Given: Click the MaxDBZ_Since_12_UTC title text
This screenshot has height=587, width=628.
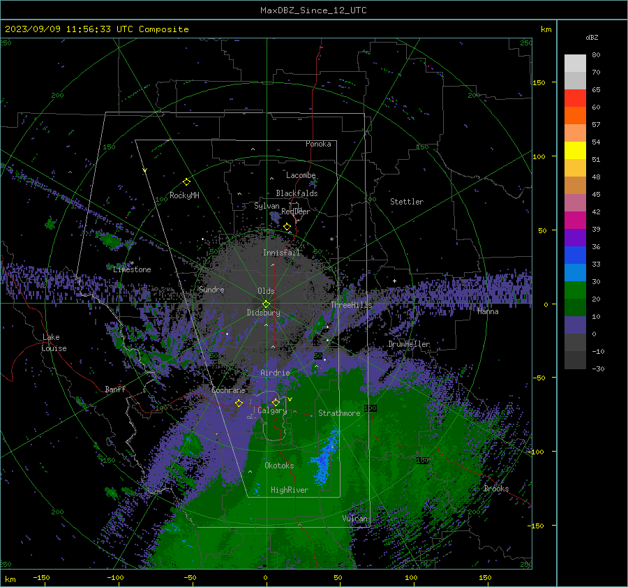Looking at the screenshot, I should pos(313,10).
